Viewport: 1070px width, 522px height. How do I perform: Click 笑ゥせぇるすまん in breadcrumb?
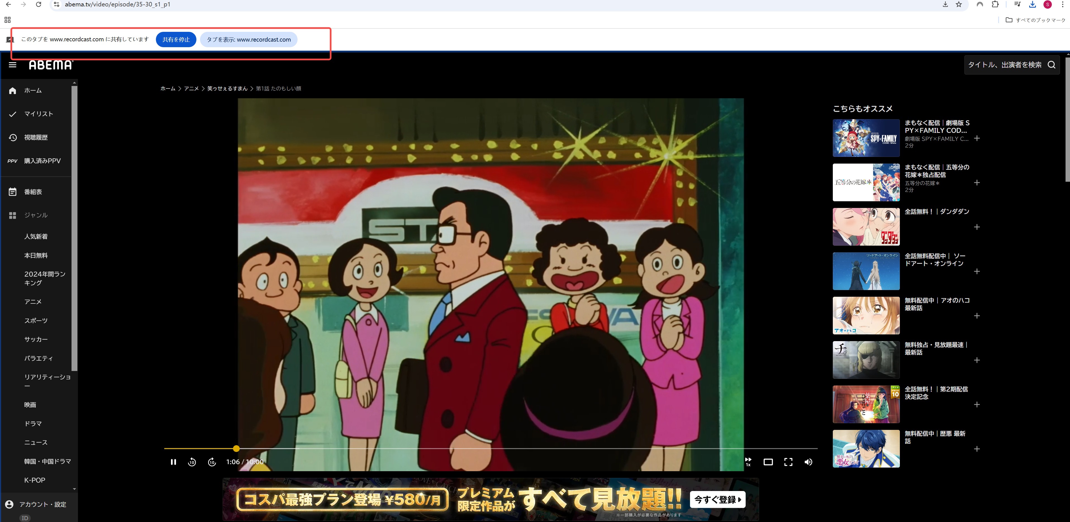pos(227,88)
